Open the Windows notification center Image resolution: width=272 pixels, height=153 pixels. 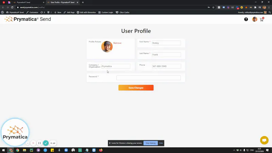pyautogui.click(x=267, y=150)
